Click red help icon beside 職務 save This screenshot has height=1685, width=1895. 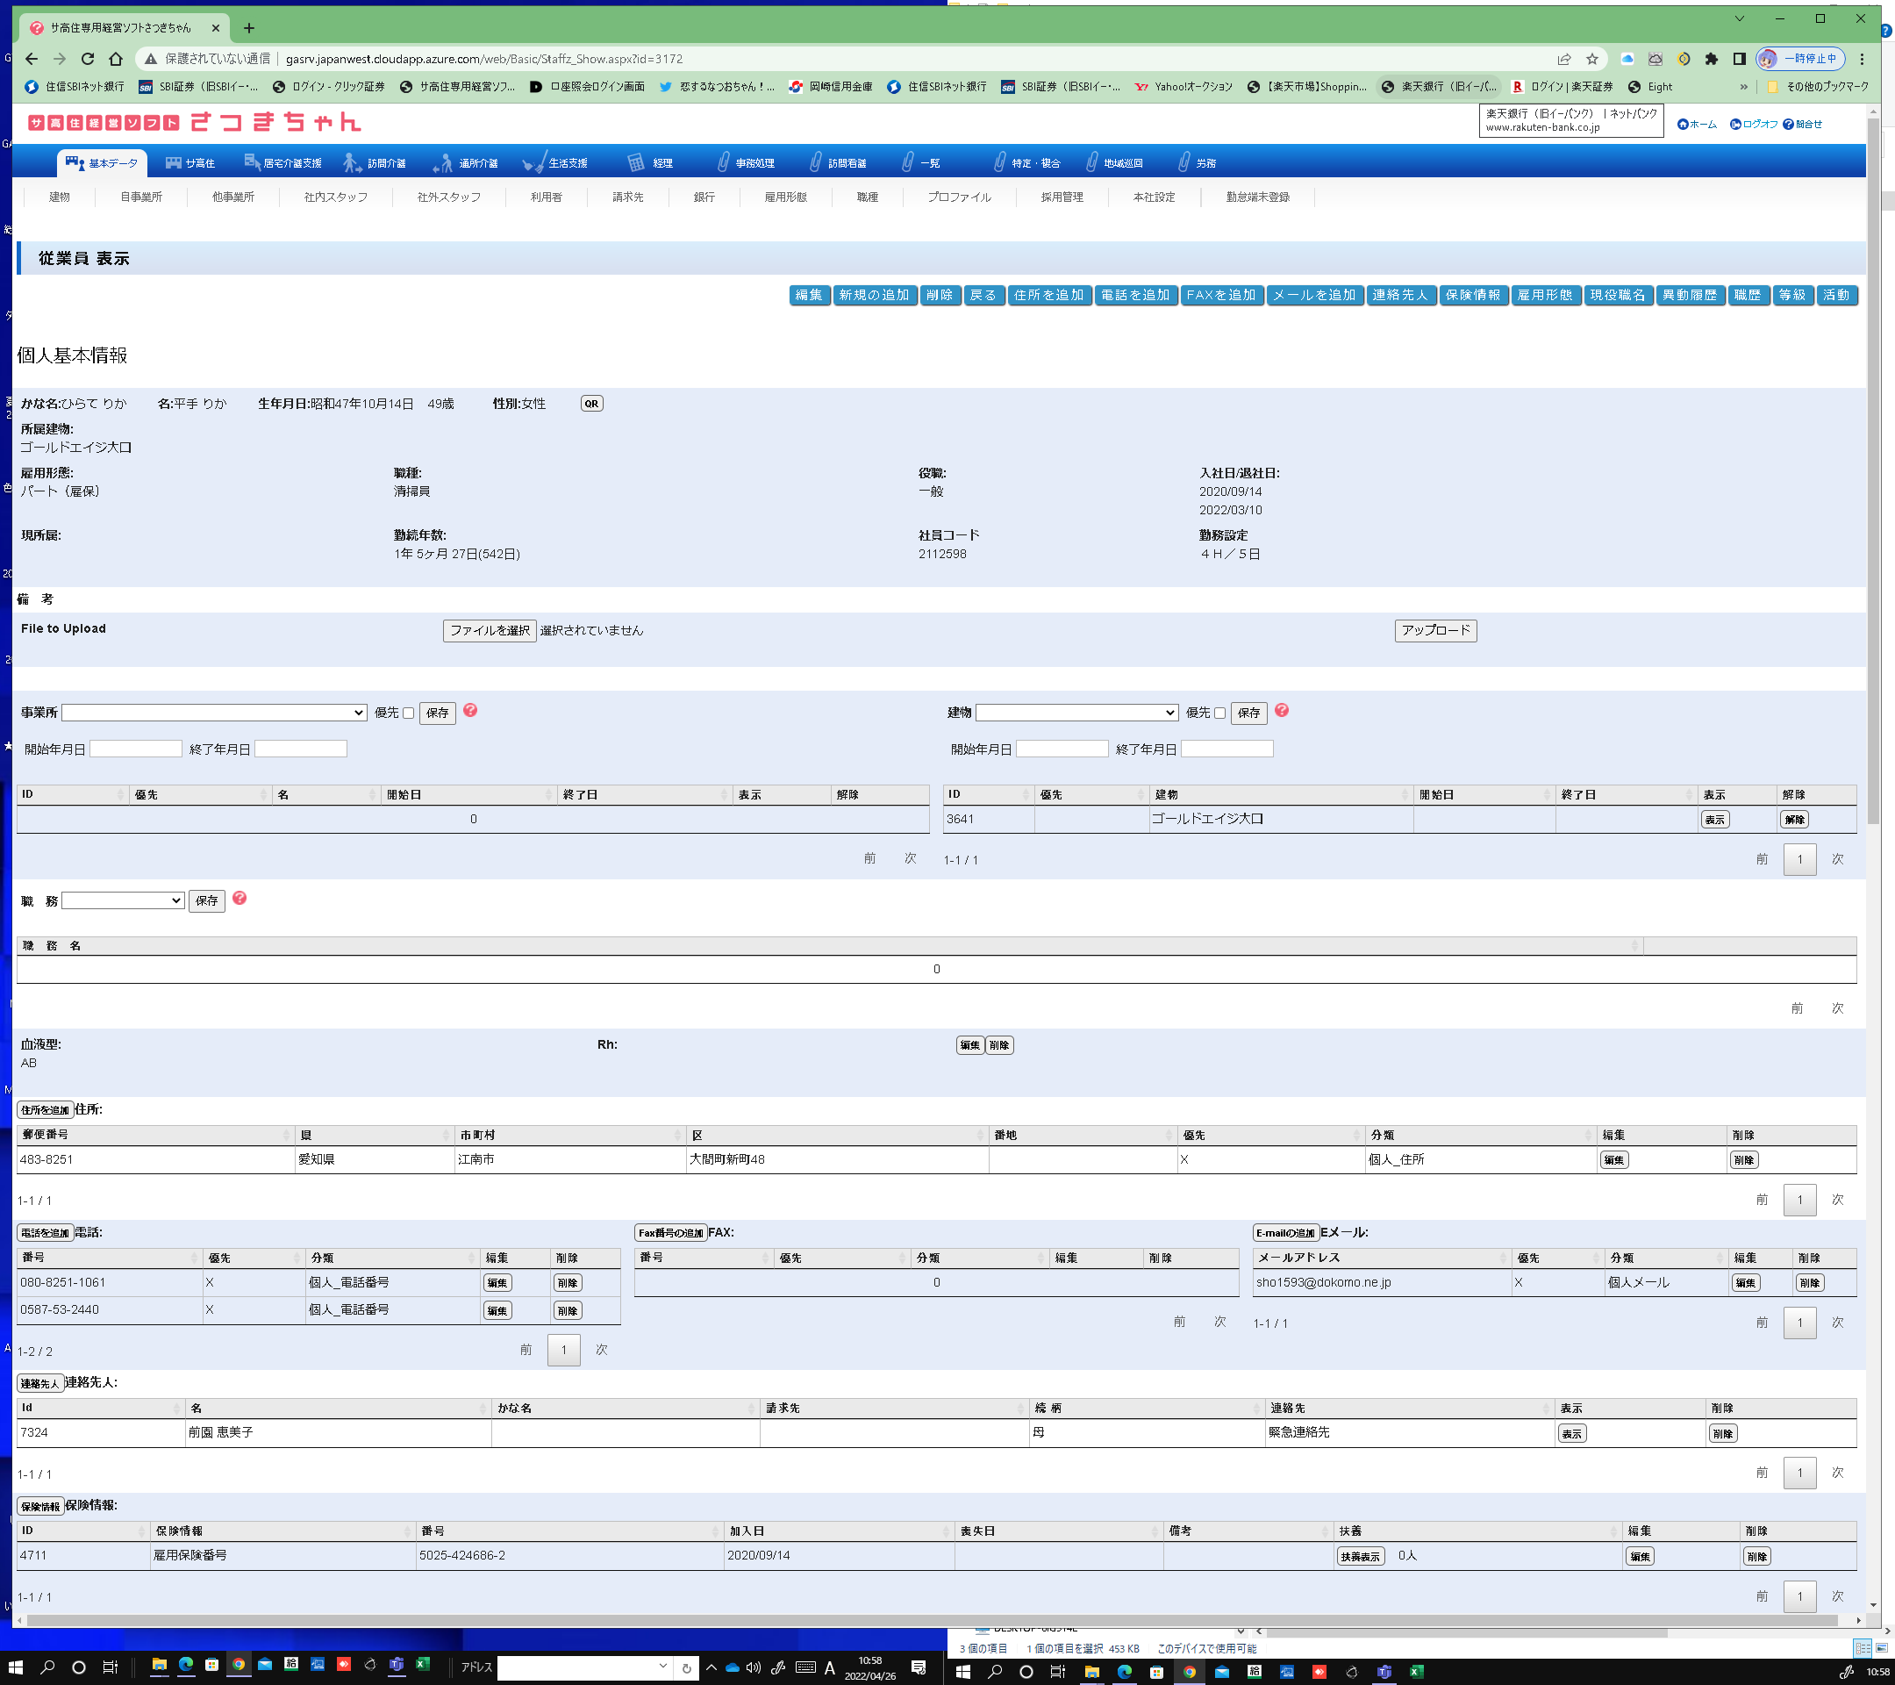240,899
